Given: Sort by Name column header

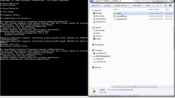Looking at the screenshot, I should click(115, 10).
